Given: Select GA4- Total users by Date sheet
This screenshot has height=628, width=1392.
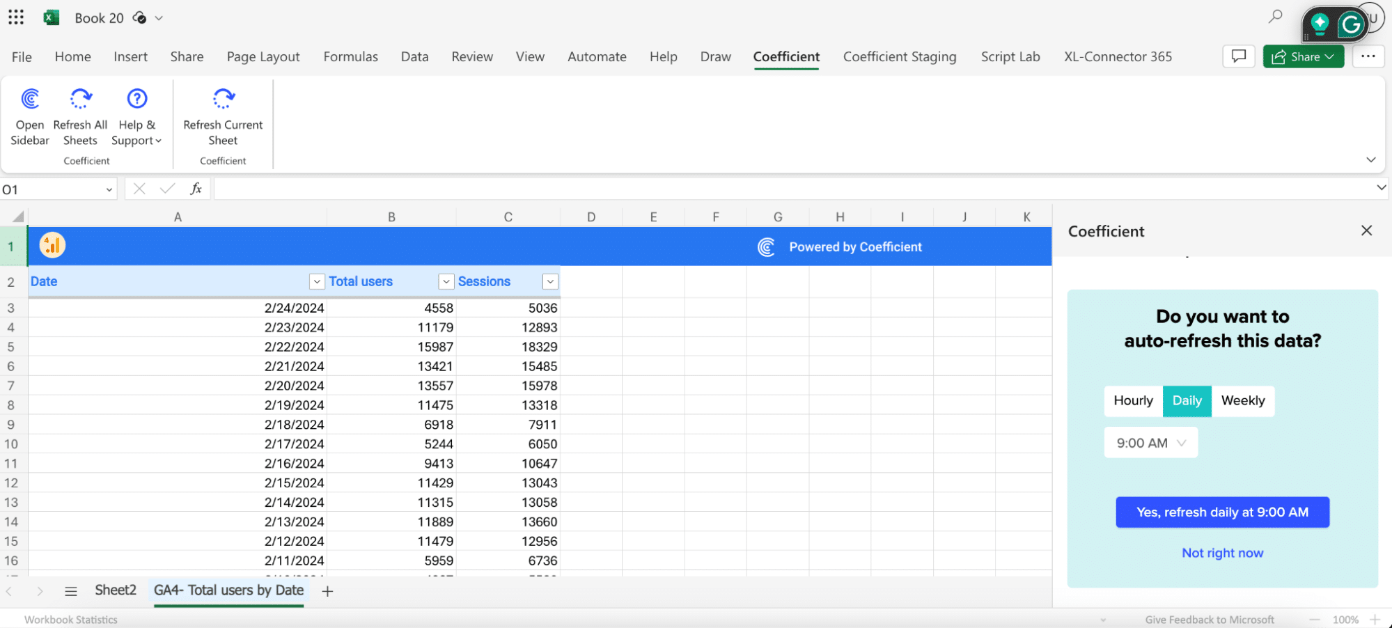Looking at the screenshot, I should pos(228,590).
